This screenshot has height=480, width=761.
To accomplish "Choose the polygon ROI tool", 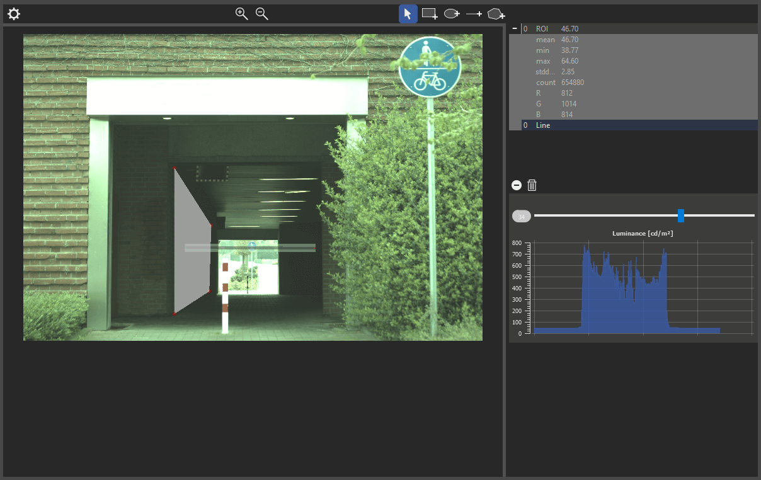I will [x=496, y=14].
